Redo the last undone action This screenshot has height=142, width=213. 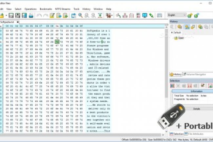coord(46,15)
